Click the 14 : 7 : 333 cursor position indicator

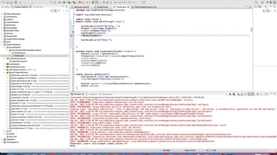(211, 150)
